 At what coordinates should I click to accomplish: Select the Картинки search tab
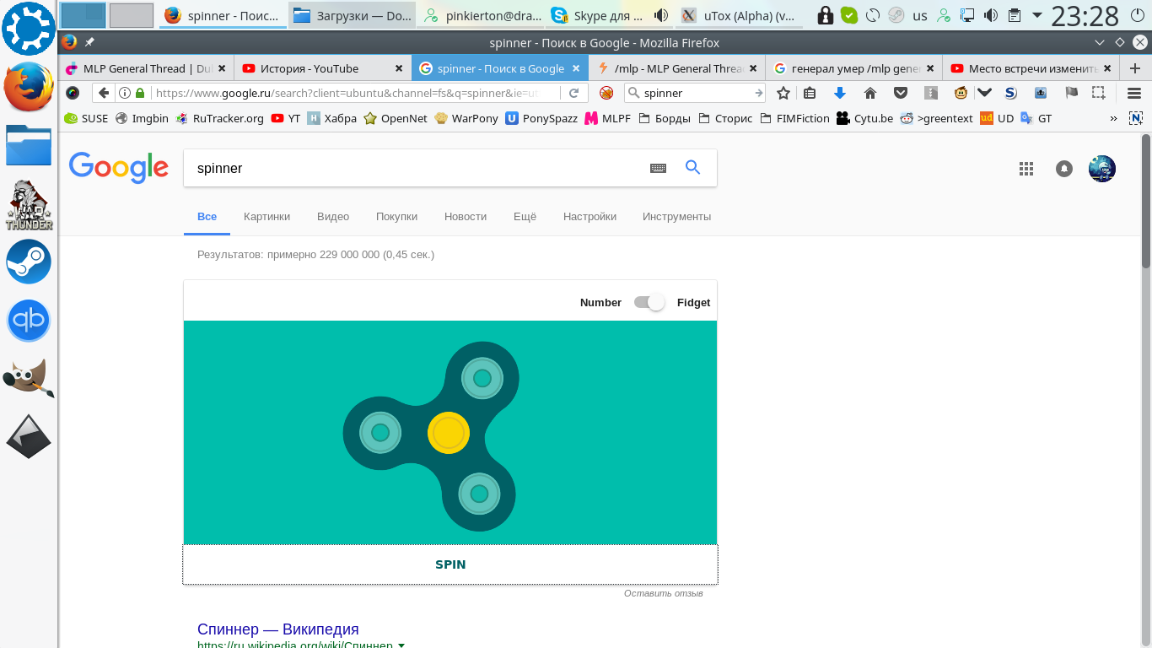click(266, 217)
